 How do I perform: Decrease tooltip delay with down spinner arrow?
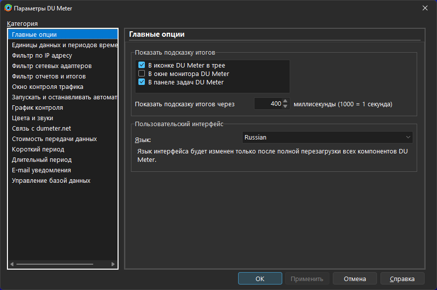[285, 106]
